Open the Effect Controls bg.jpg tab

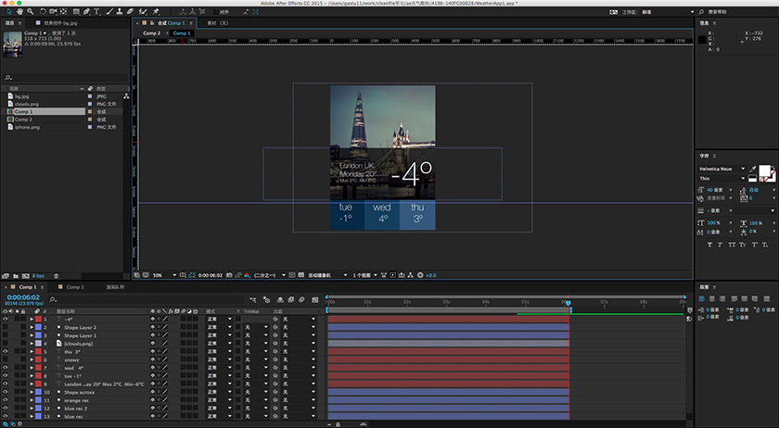point(60,23)
